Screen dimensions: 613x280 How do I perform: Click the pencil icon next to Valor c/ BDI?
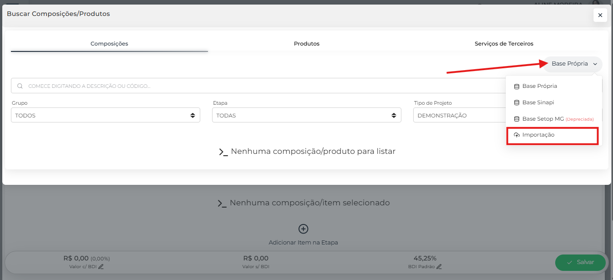(x=101, y=267)
